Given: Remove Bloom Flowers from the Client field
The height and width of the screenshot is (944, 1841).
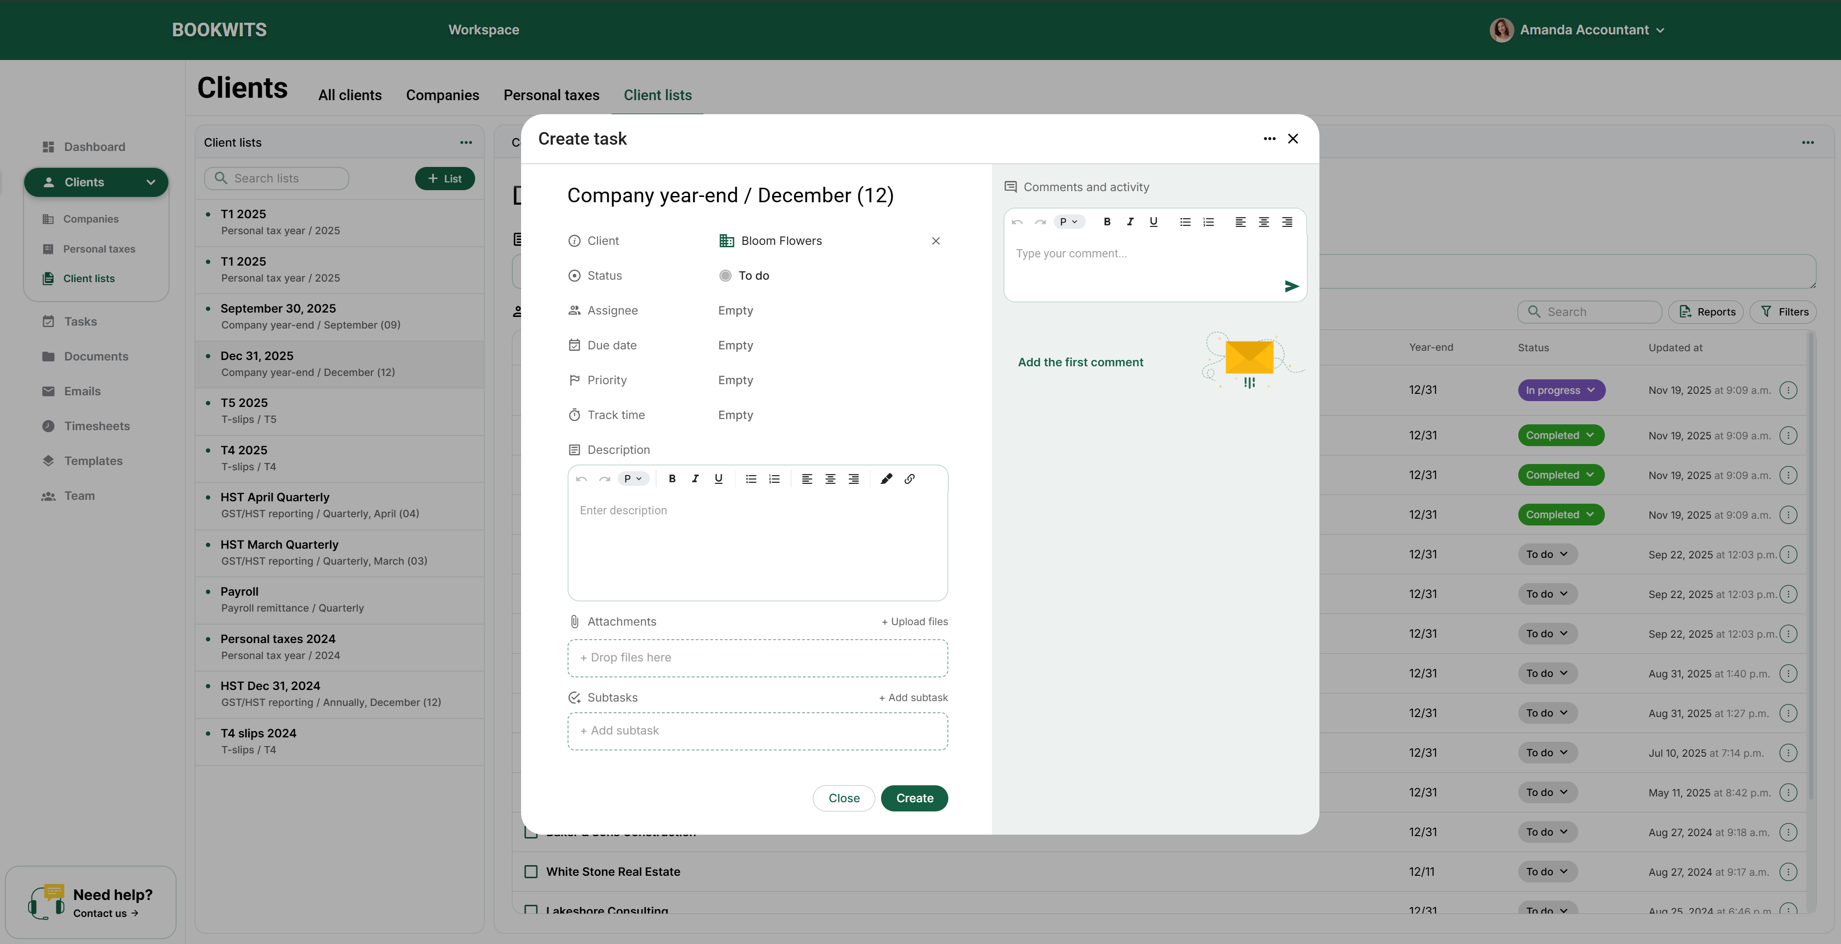Looking at the screenshot, I should tap(936, 241).
